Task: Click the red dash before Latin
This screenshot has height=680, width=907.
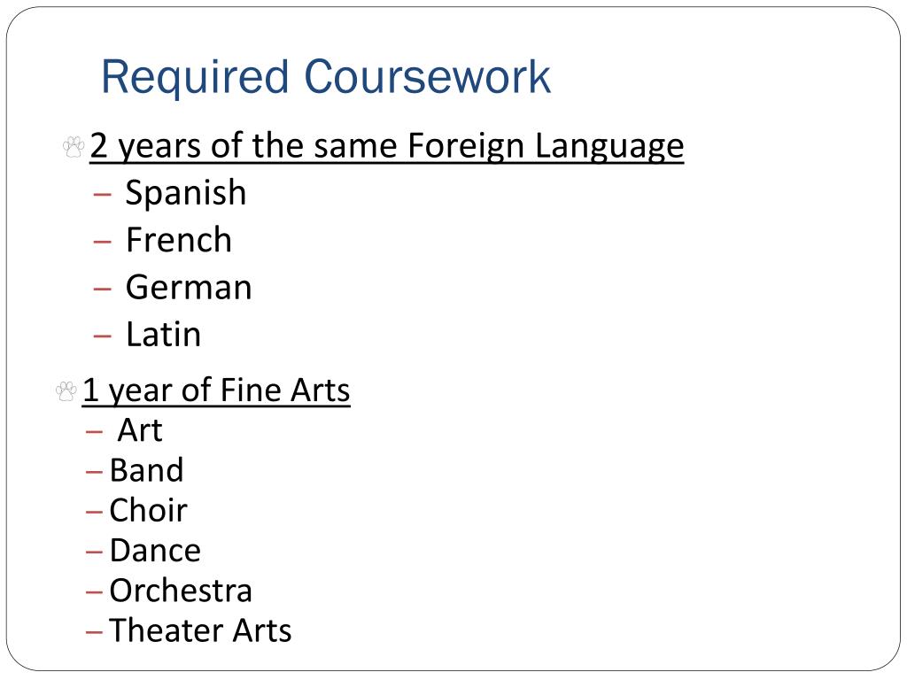Action: point(102,336)
